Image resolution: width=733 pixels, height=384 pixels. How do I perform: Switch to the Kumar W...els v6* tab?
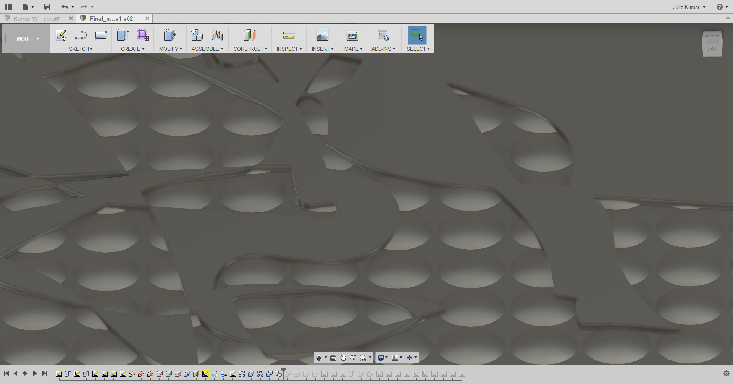coord(37,19)
